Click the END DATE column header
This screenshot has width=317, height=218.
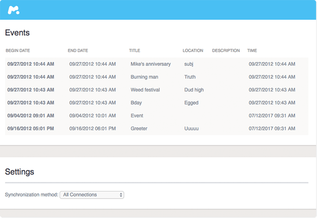click(x=78, y=51)
